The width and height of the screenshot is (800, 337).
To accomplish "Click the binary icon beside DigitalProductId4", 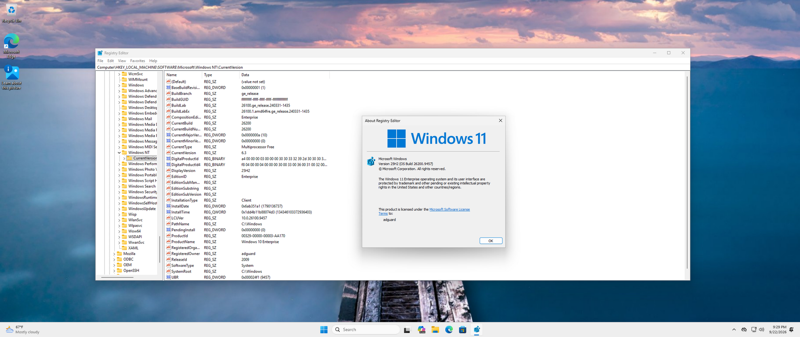I will [168, 165].
